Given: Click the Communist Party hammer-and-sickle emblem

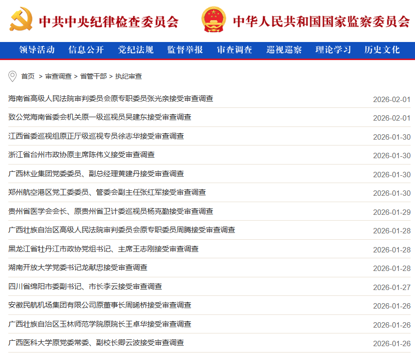Looking at the screenshot, I should (x=21, y=20).
